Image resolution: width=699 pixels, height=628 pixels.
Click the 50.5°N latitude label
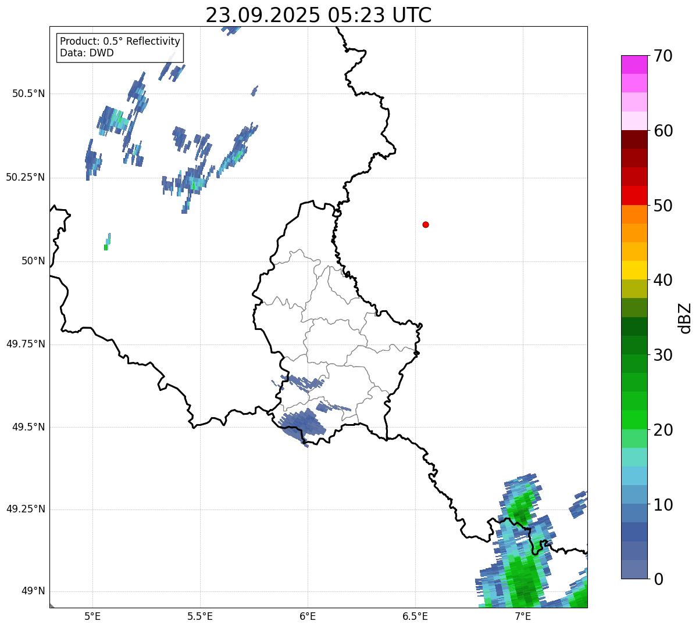coord(28,94)
